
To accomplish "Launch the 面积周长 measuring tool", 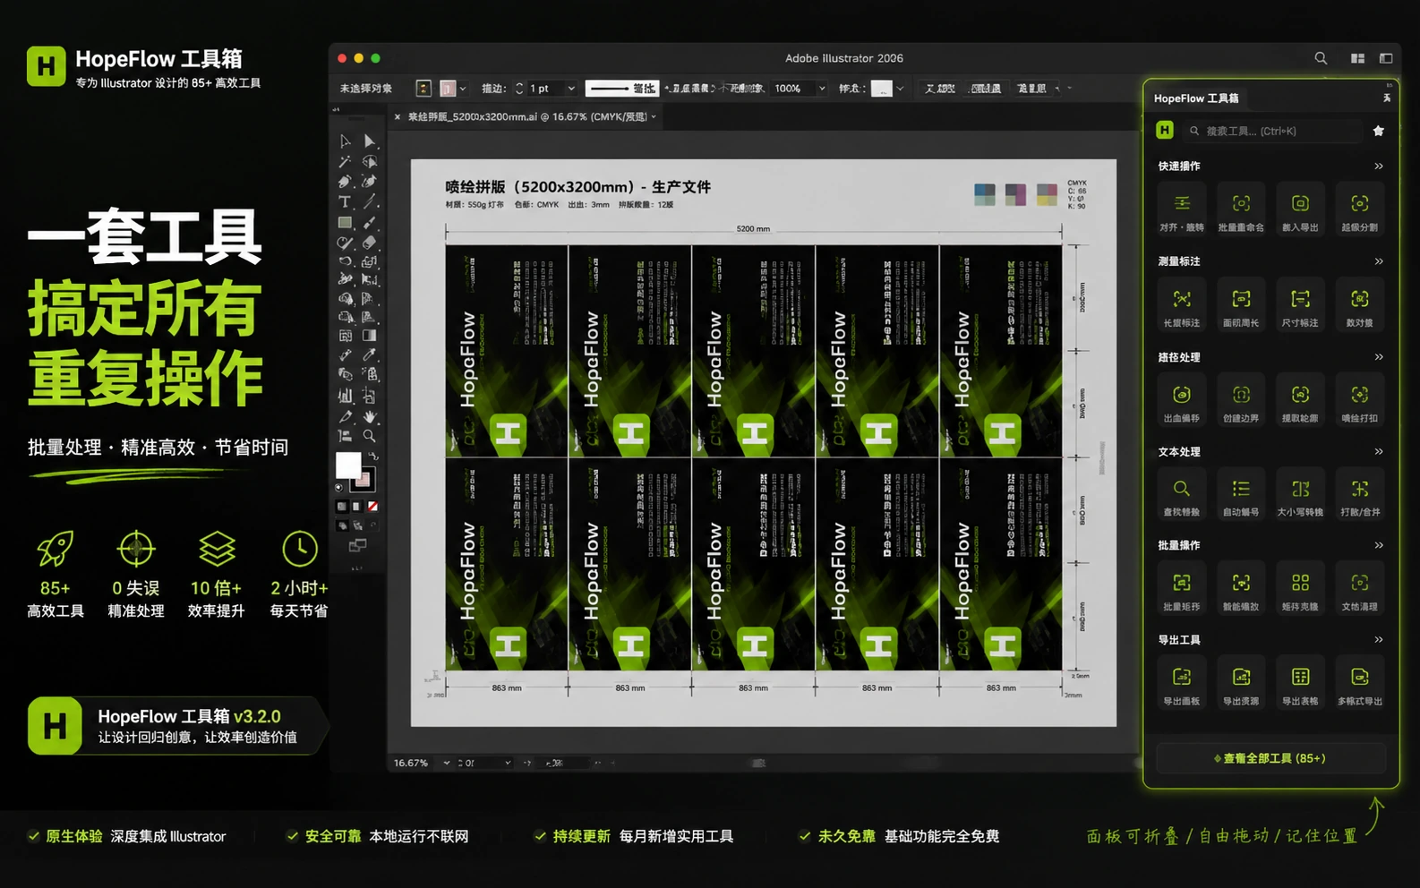I will pyautogui.click(x=1241, y=306).
